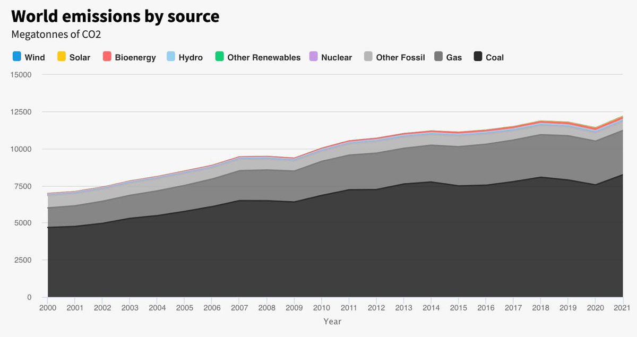The image size is (637, 337).
Task: Click the 2018 x-axis label
Action: pyautogui.click(x=540, y=307)
